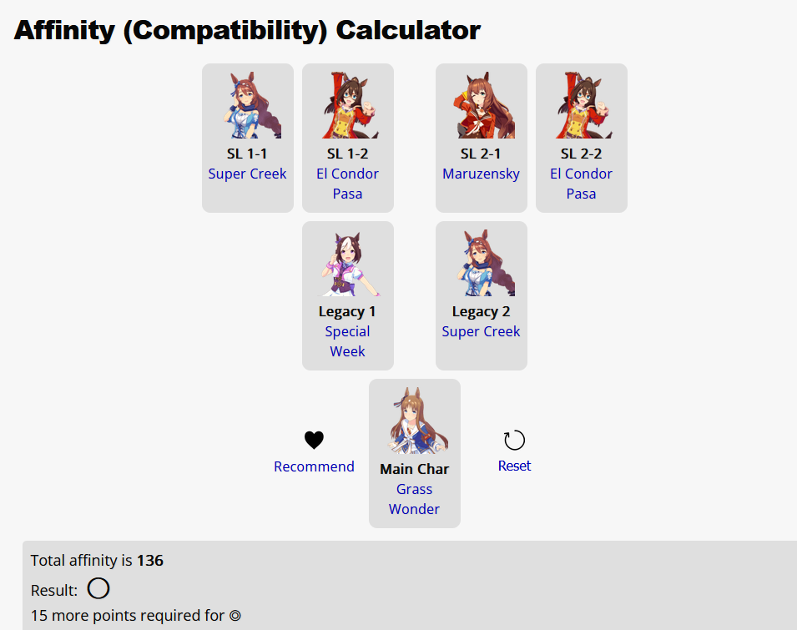
Task: Click the Super Creek link under Legacy 2
Action: coord(481,331)
